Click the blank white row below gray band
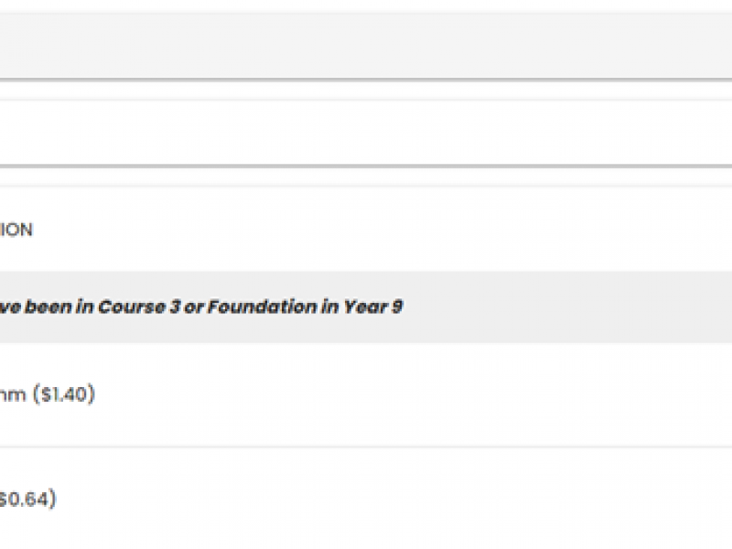The image size is (732, 549). pos(366,132)
